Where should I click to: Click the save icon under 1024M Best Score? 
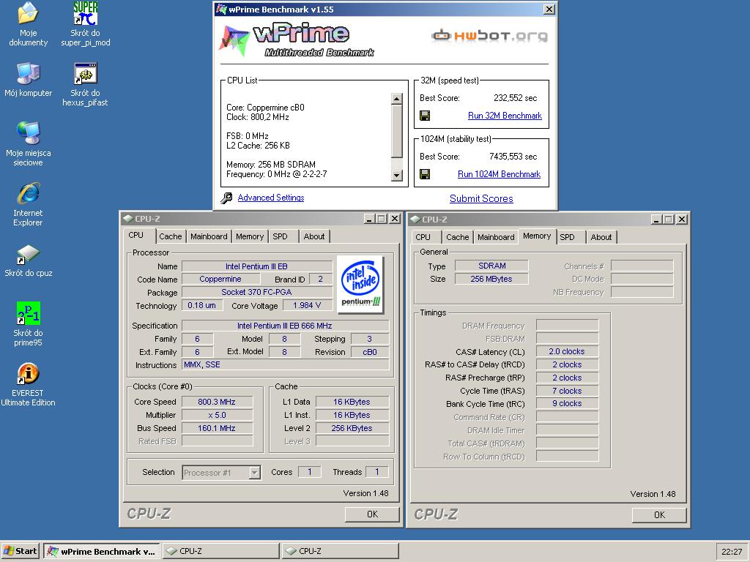(425, 174)
